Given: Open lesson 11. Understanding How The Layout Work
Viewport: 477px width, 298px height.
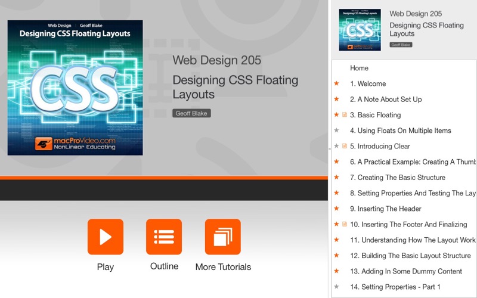Looking at the screenshot, I should coord(413,240).
